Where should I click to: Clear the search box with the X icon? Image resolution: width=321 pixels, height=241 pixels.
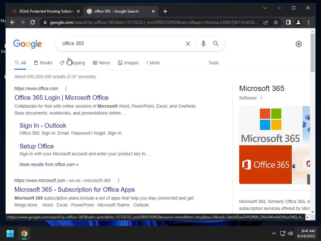point(188,43)
